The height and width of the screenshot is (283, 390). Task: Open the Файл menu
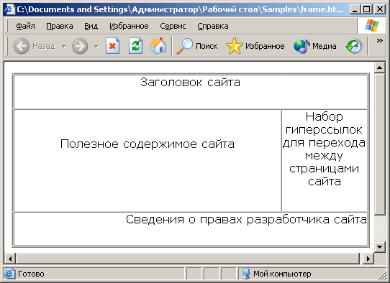25,26
